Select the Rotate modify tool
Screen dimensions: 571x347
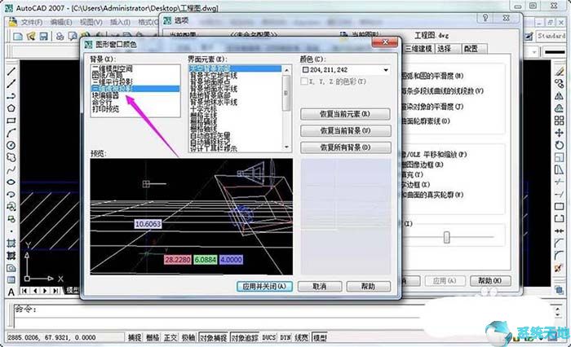click(x=559, y=145)
